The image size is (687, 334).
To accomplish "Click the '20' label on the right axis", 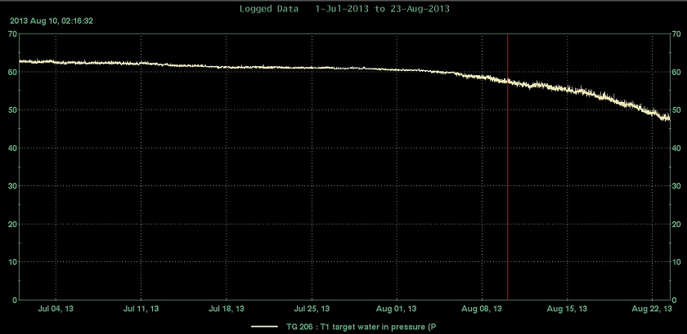I will [x=676, y=224].
